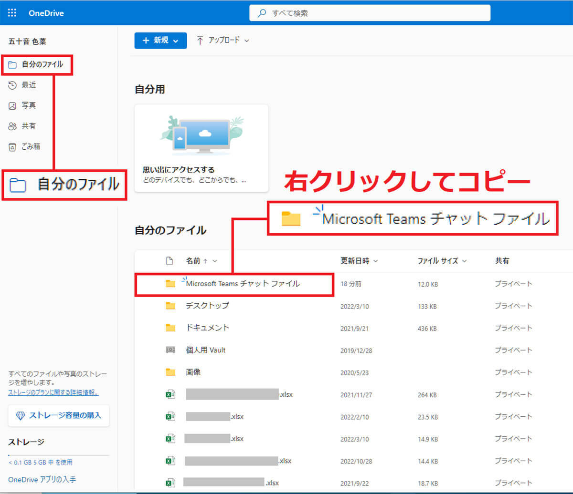This screenshot has width=573, height=494.
Task: Click the デスクトップ folder icon
Action: click(x=170, y=306)
